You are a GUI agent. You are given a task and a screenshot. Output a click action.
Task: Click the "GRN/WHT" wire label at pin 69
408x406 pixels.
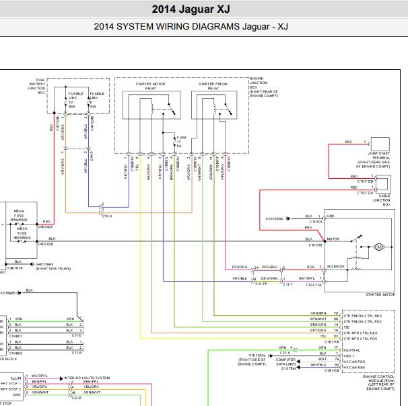coord(318,319)
